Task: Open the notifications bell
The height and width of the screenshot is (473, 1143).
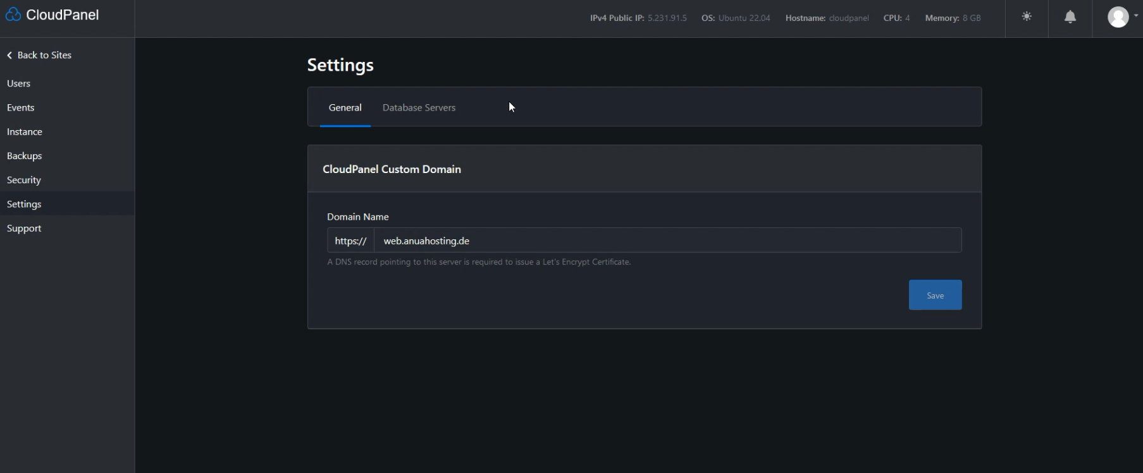Action: [x=1070, y=18]
